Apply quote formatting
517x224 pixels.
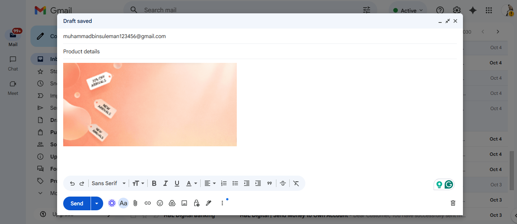pos(270,183)
